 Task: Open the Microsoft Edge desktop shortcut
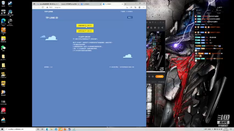pos(3,22)
